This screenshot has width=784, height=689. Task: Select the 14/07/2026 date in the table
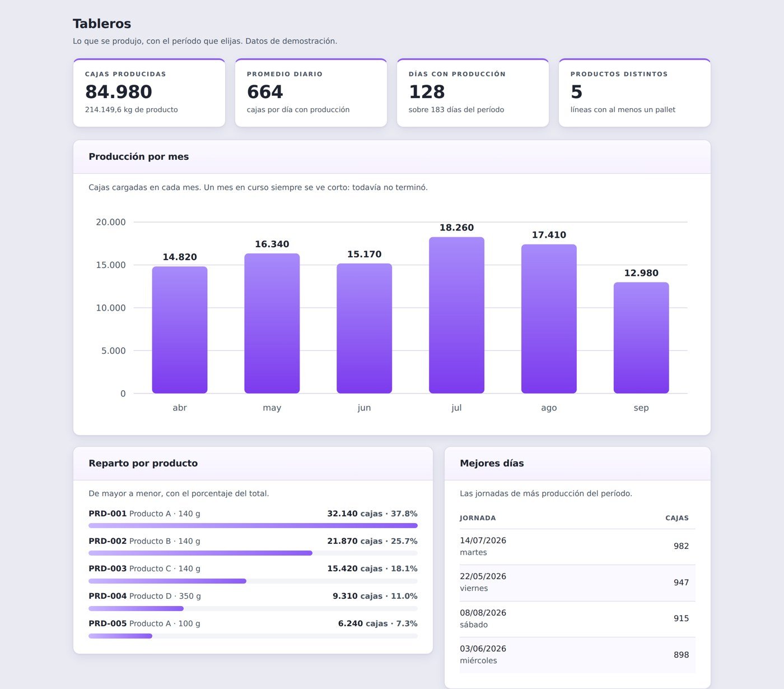coord(483,540)
